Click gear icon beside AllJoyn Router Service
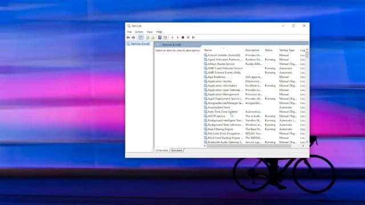The height and width of the screenshot is (205, 365). click(205, 64)
